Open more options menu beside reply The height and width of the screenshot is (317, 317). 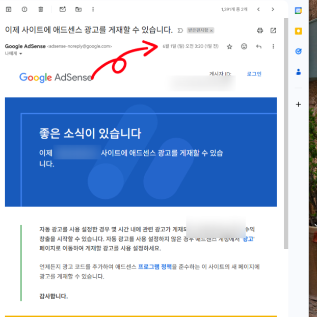click(x=273, y=46)
